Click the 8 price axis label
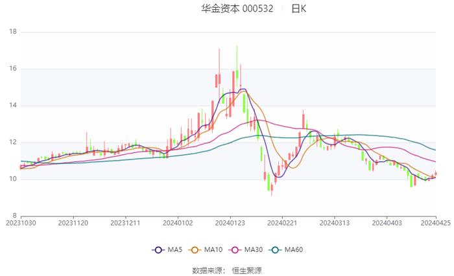Viewport: 454px width, 276px height. pyautogui.click(x=14, y=216)
